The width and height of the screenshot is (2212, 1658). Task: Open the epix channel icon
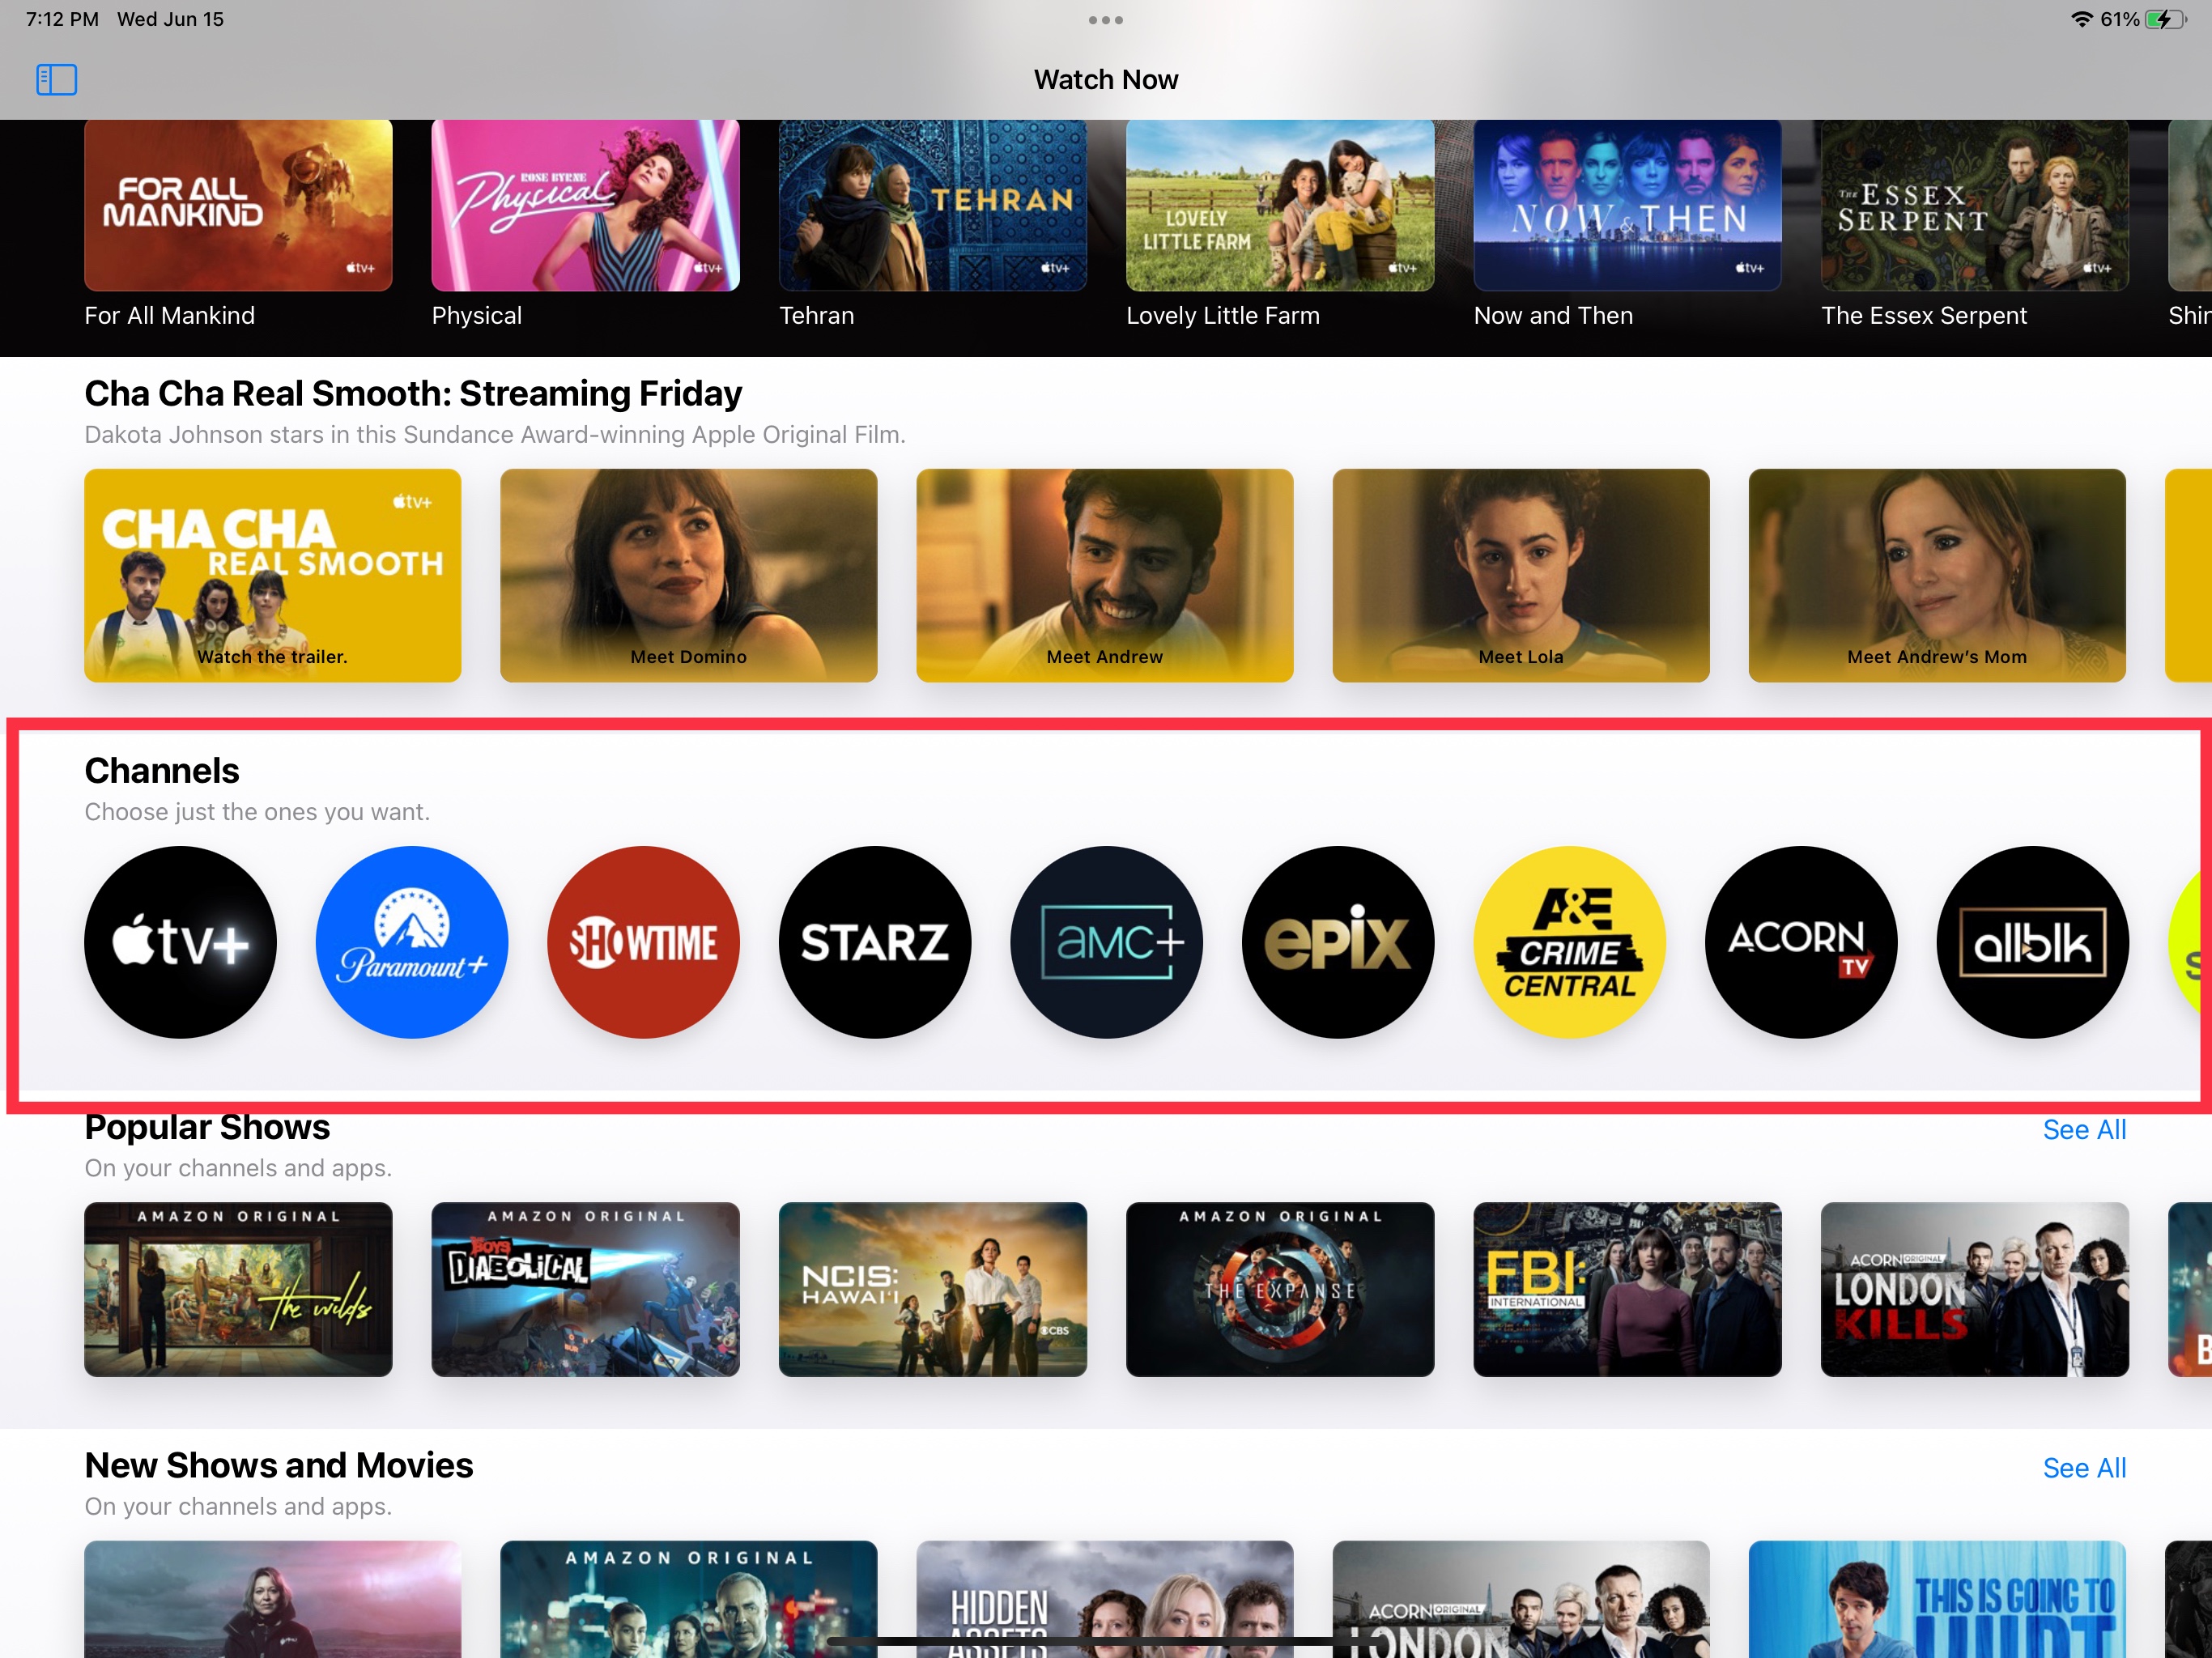pyautogui.click(x=1338, y=942)
